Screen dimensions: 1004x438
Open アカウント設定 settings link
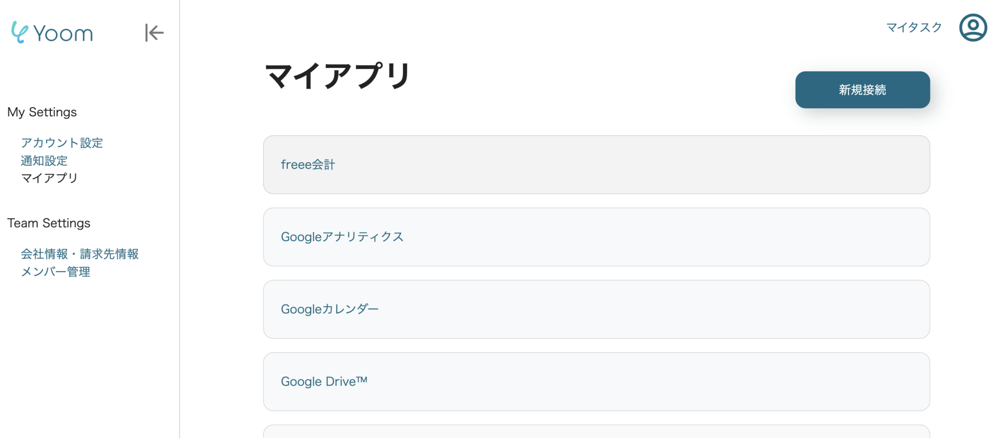click(62, 142)
